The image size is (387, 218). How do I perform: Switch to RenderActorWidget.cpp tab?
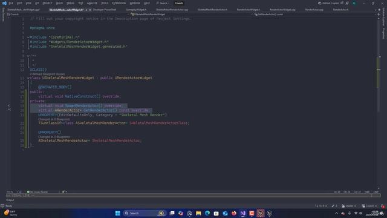coord(282,10)
